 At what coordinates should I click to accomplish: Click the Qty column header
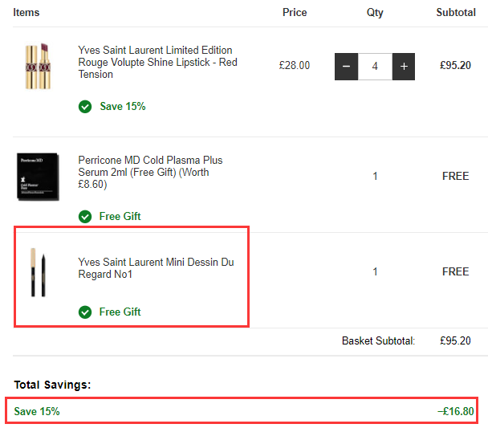click(x=375, y=13)
